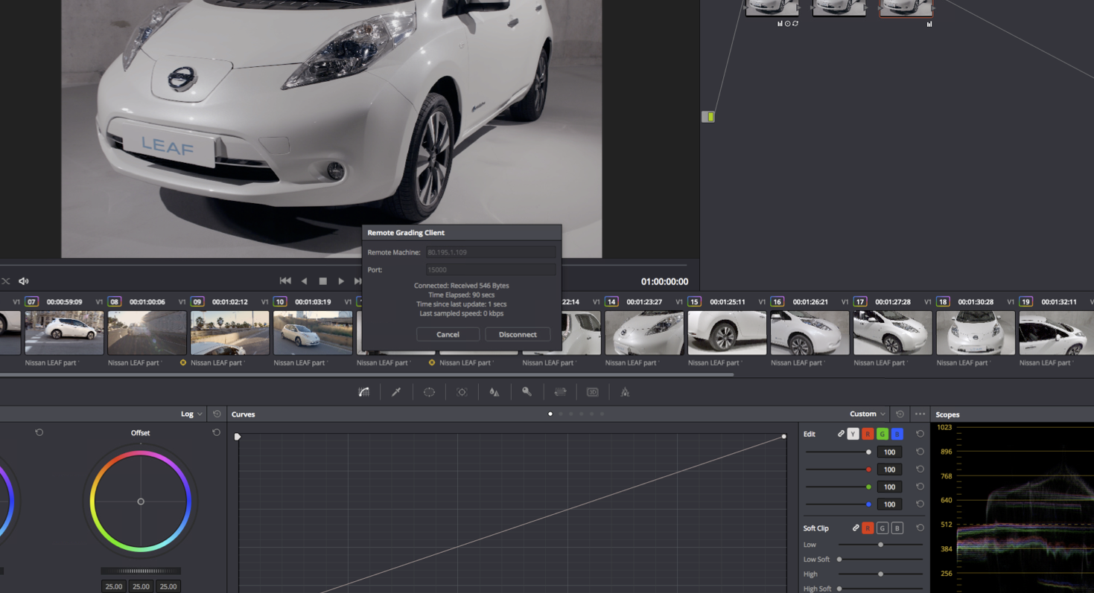Select the Soft Clip R channel
This screenshot has height=593, width=1094.
pyautogui.click(x=868, y=528)
